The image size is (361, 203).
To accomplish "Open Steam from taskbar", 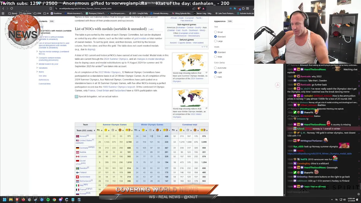I will 36,200.
